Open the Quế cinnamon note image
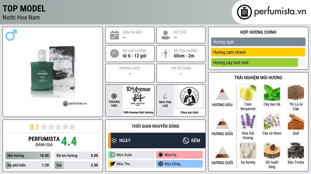 click(296, 122)
